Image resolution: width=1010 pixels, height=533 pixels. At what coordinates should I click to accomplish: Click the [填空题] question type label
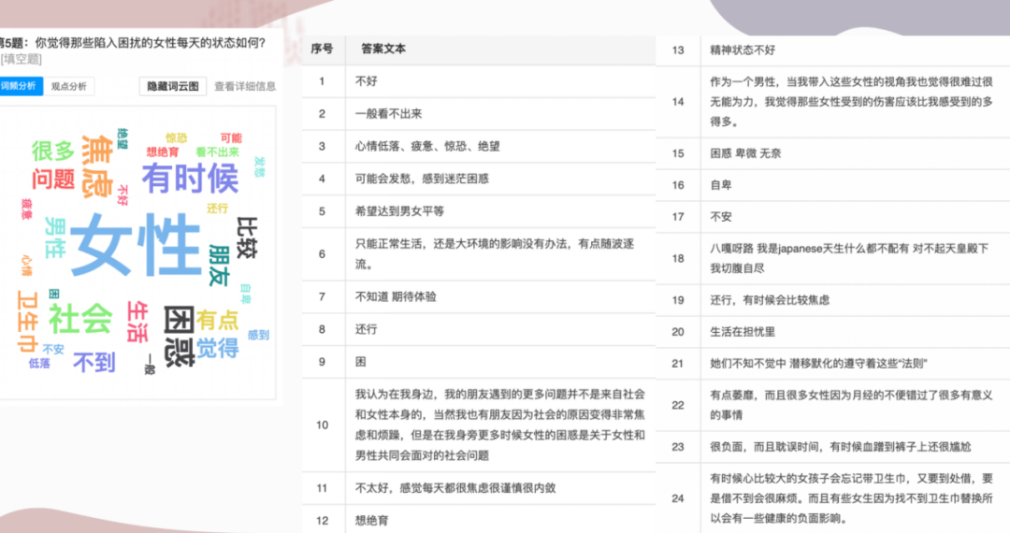click(21, 59)
